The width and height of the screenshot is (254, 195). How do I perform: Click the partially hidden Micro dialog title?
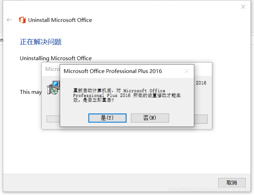(x=52, y=69)
